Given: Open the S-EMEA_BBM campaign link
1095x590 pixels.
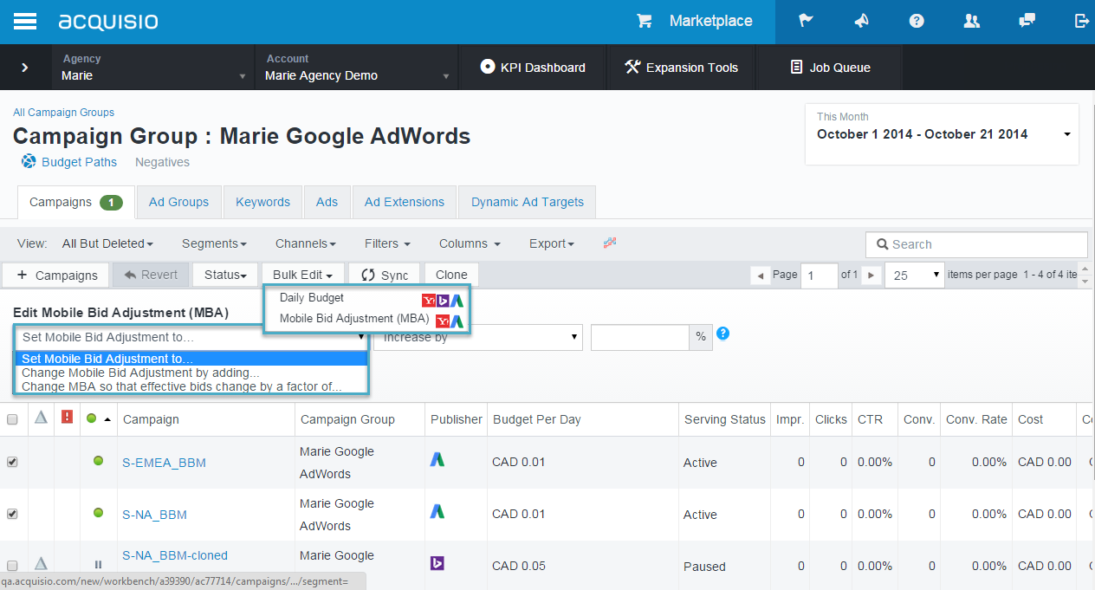Looking at the screenshot, I should tap(164, 463).
